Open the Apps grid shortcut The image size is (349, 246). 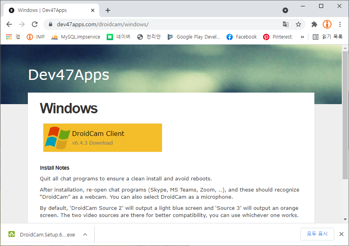click(13, 37)
